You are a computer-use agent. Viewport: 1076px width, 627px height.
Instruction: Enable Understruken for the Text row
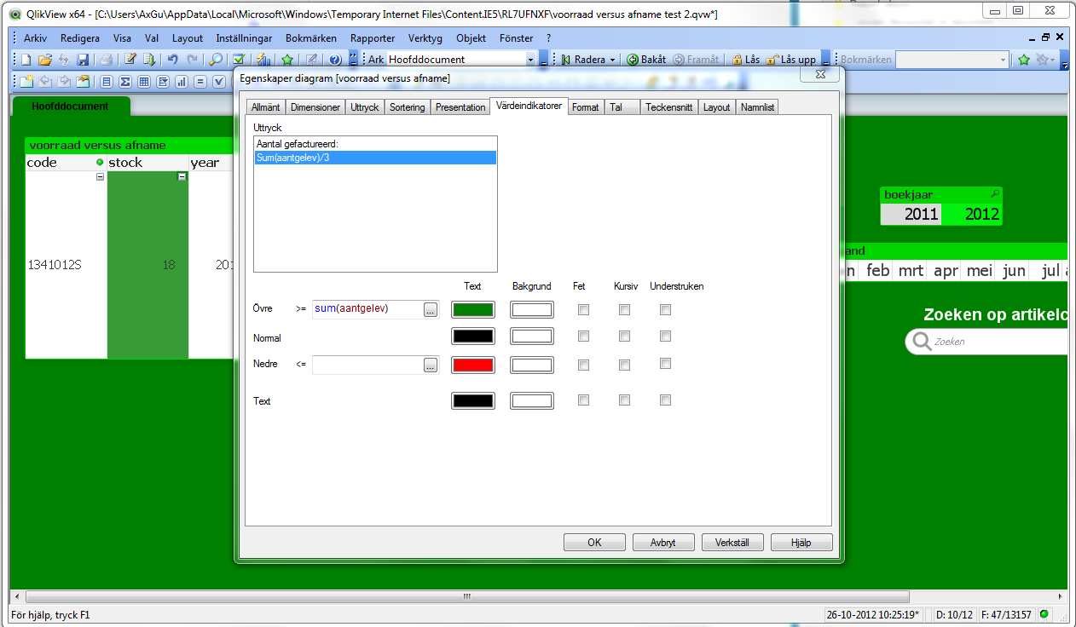(x=665, y=400)
